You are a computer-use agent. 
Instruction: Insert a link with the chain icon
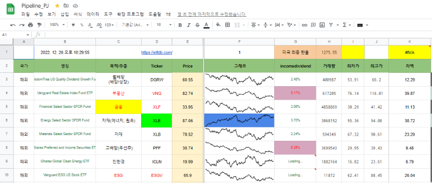click(304, 25)
